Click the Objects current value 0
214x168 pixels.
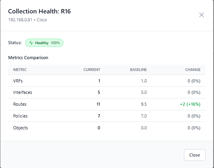point(99,128)
